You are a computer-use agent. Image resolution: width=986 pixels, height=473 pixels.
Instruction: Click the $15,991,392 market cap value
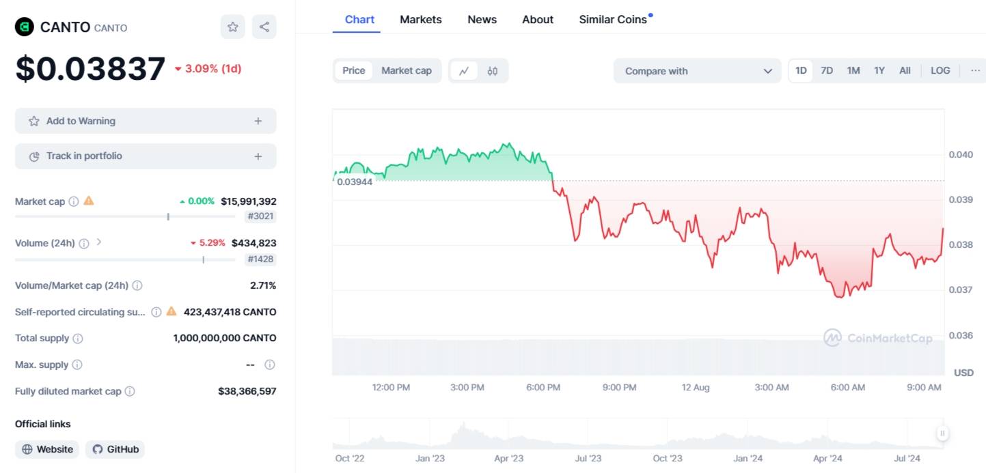coord(249,201)
